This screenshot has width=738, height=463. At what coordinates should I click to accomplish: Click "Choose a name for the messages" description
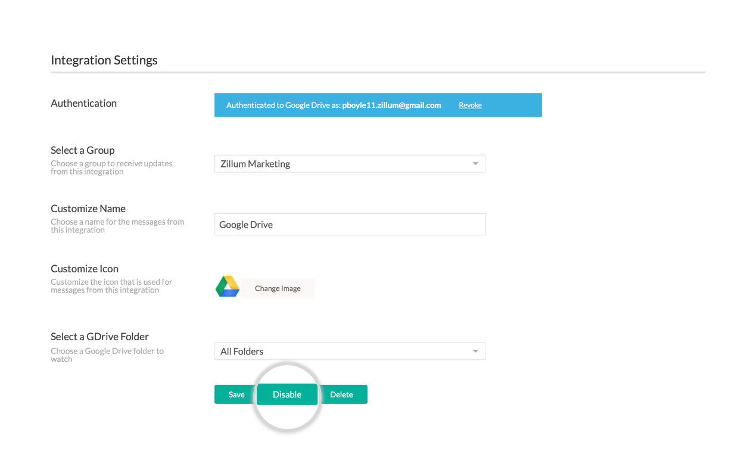click(117, 226)
